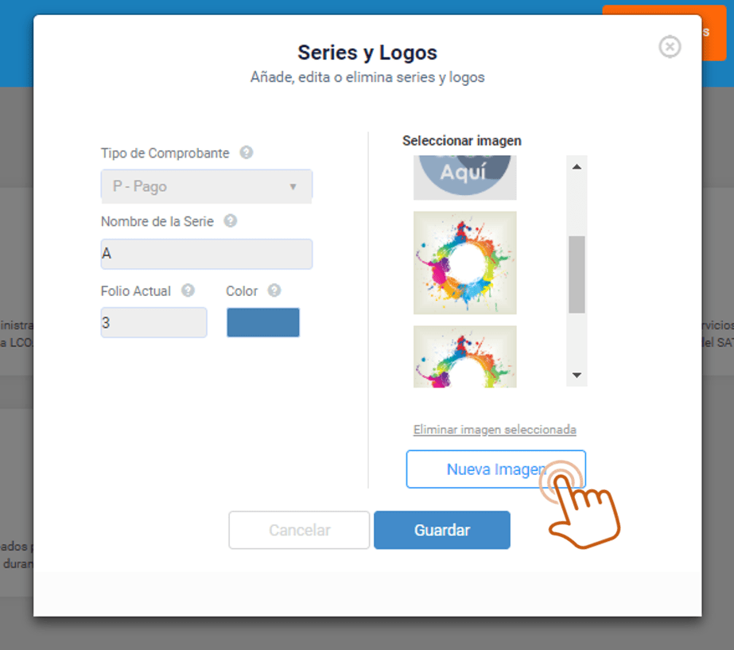The height and width of the screenshot is (650, 734).
Task: Click the Folio Actual input field
Action: pyautogui.click(x=153, y=322)
